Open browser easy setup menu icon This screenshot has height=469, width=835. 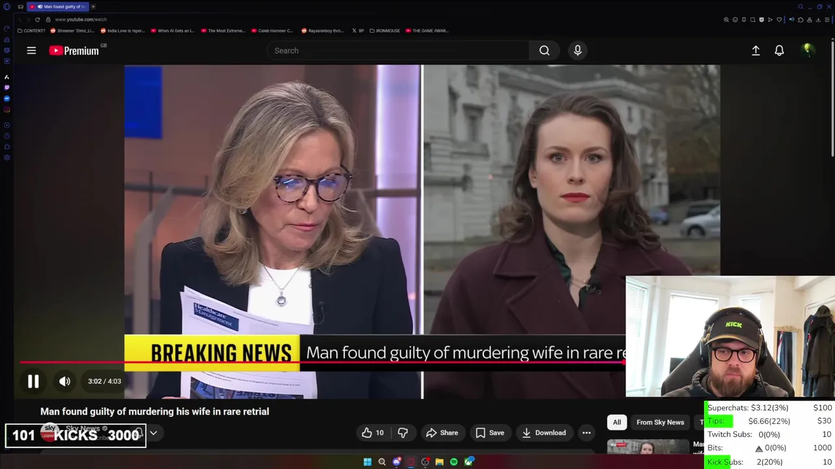pos(827,20)
